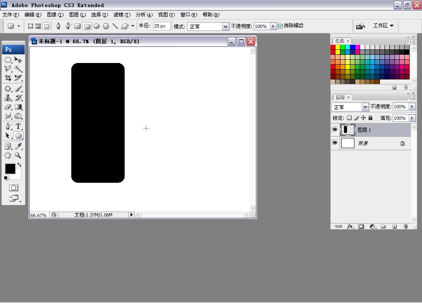This screenshot has width=422, height=303.
Task: Pick Custom Shape in options bar
Action: 124,26
